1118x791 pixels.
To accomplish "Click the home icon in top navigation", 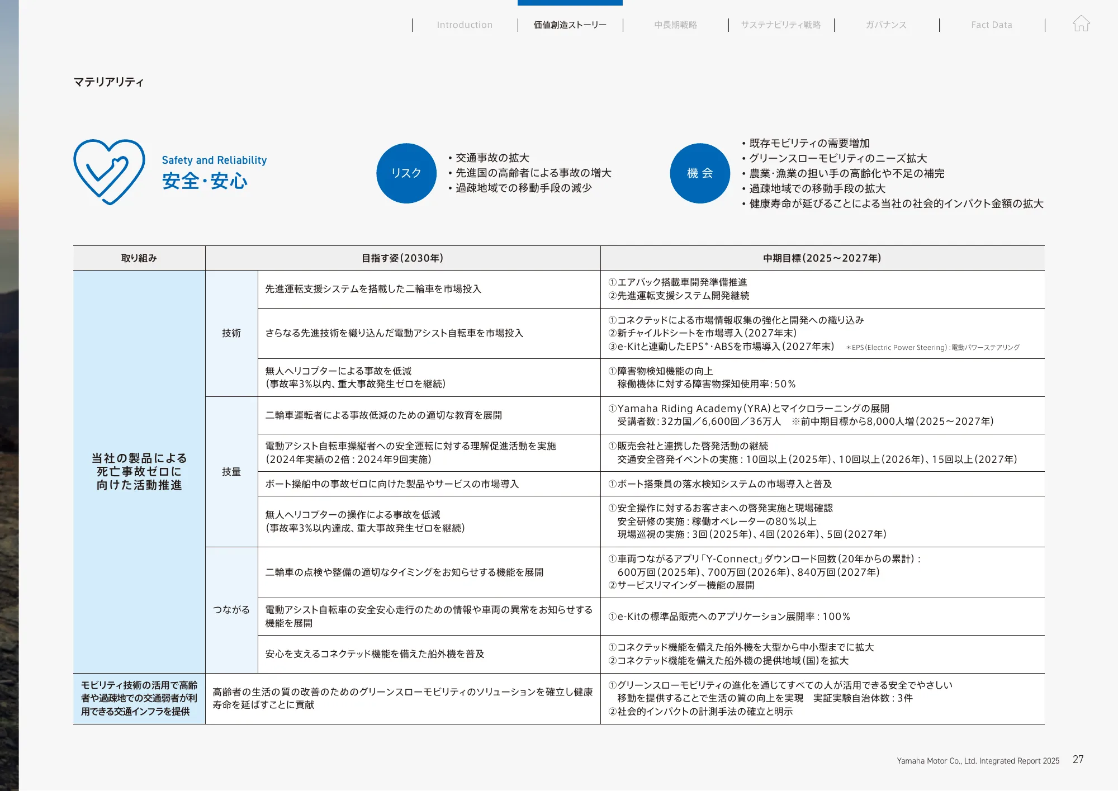I will (x=1082, y=25).
